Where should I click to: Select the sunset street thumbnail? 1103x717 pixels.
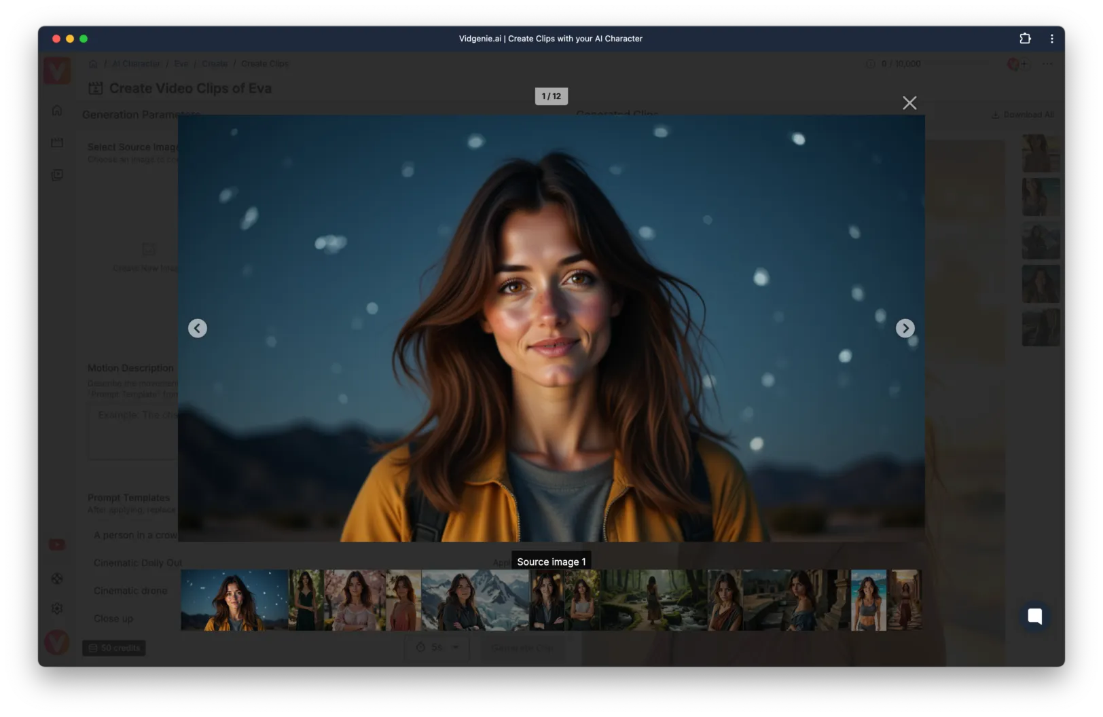click(905, 600)
